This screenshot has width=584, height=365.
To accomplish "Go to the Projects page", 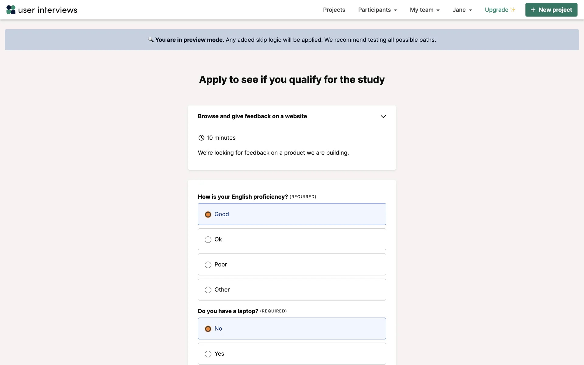I will click(334, 10).
